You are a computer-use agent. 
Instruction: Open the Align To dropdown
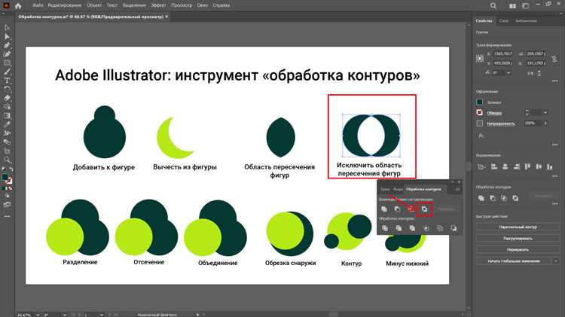click(481, 167)
